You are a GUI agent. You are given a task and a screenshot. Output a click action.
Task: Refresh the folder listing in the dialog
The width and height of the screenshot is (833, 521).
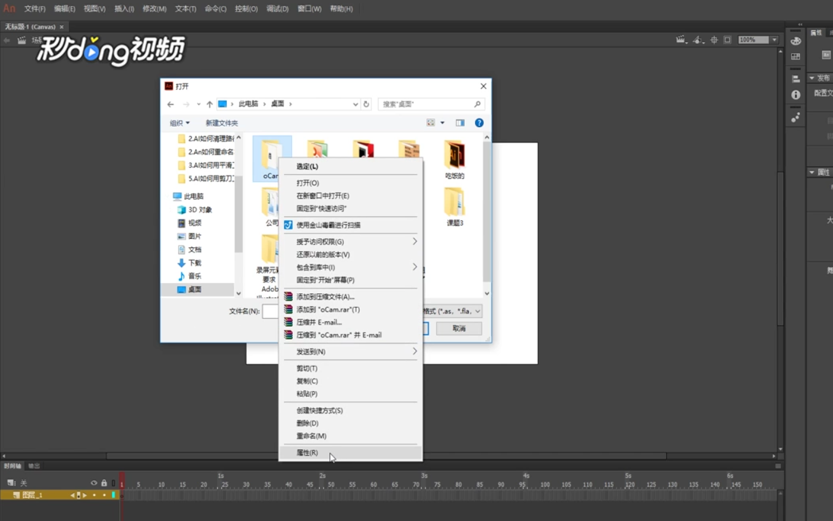(366, 104)
